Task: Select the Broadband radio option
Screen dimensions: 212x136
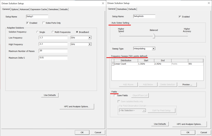Action: point(77,32)
